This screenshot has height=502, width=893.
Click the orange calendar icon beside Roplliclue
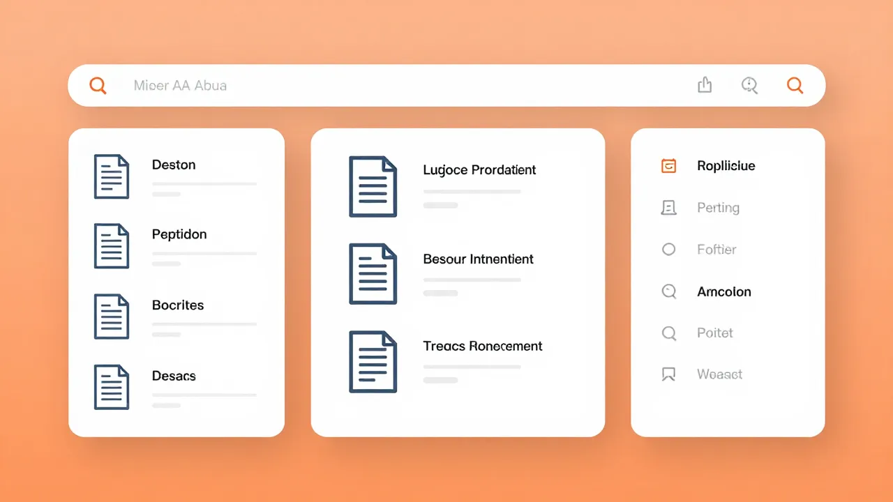(668, 166)
